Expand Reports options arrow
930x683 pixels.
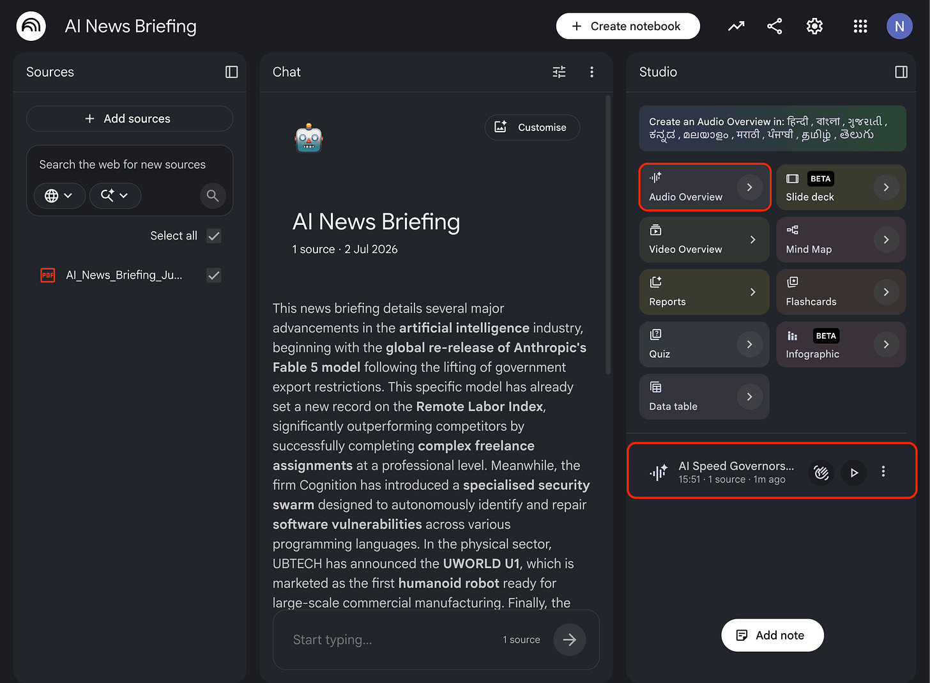(753, 292)
